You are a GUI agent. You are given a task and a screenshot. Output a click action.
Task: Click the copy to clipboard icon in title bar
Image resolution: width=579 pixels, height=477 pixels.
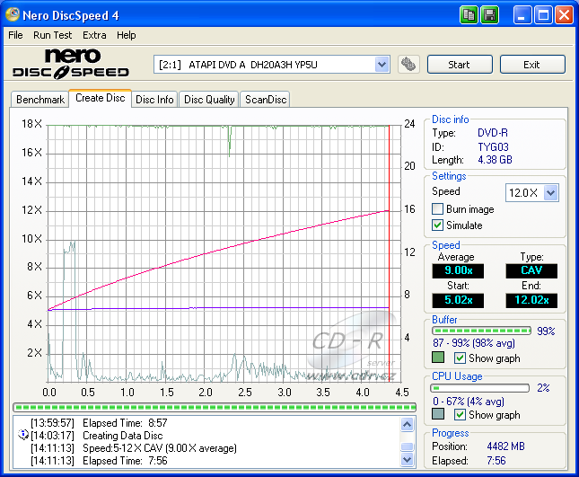pos(469,15)
